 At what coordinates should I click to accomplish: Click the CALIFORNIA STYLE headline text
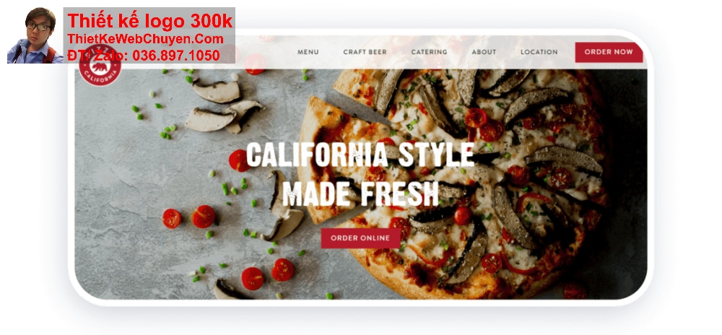360,155
